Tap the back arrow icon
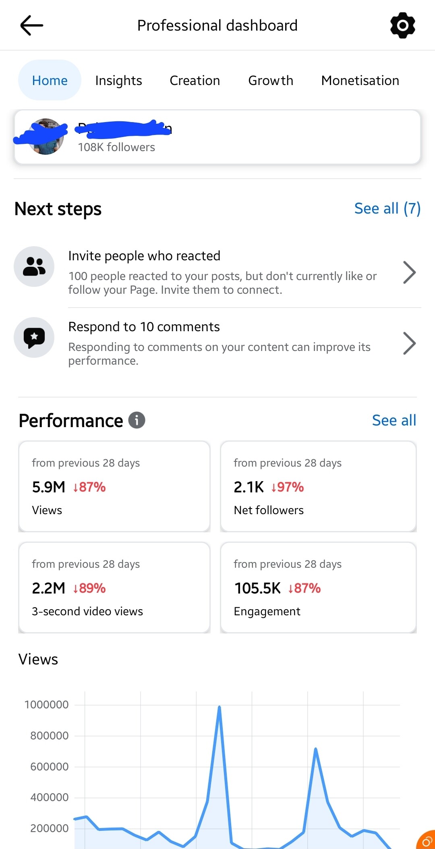This screenshot has width=435, height=849. pyautogui.click(x=31, y=25)
